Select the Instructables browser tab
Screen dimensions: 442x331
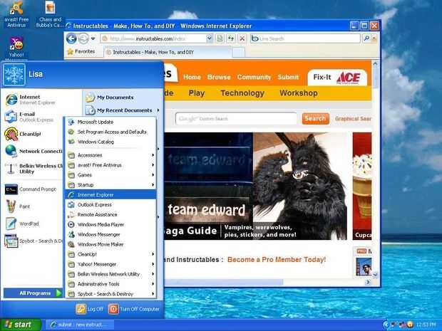[x=168, y=52]
